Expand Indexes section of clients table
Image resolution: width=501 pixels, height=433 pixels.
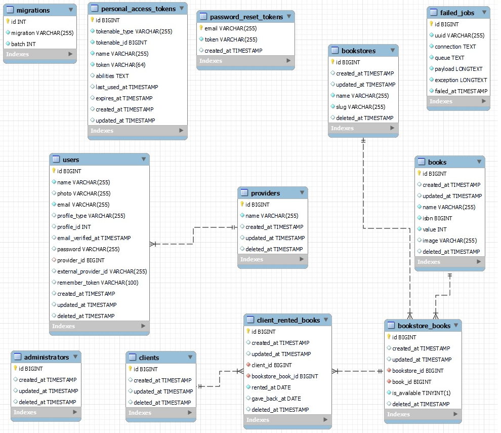point(190,413)
